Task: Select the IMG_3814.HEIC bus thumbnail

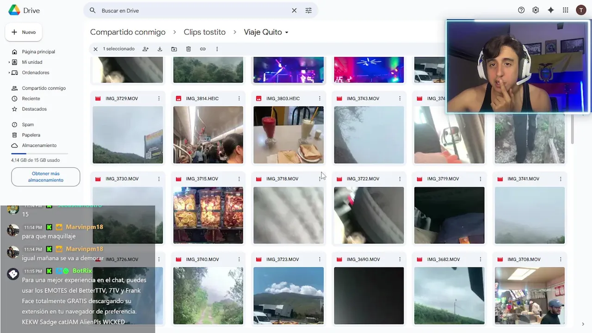Action: pos(208,135)
